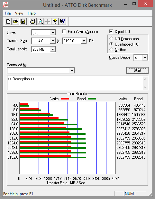Open the File menu
This screenshot has width=155, height=199.
pos(8,13)
